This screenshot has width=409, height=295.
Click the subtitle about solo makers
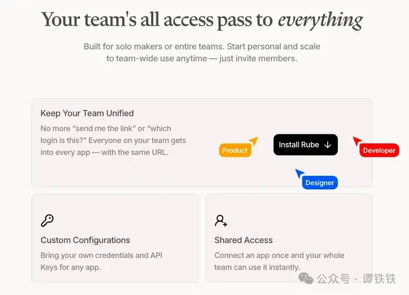point(202,52)
